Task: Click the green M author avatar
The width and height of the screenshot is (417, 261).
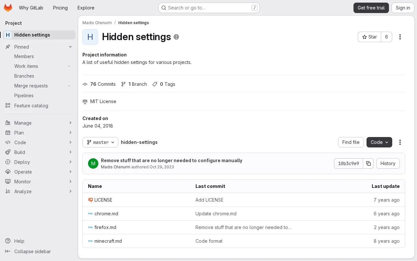Action: point(93,163)
